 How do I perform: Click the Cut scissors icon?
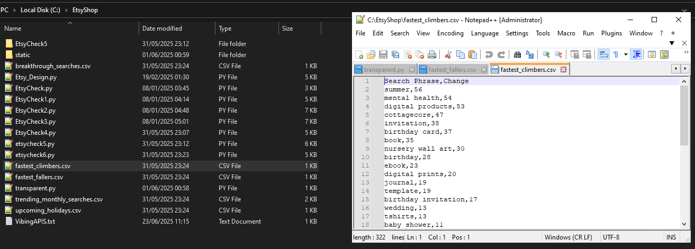[x=448, y=54]
